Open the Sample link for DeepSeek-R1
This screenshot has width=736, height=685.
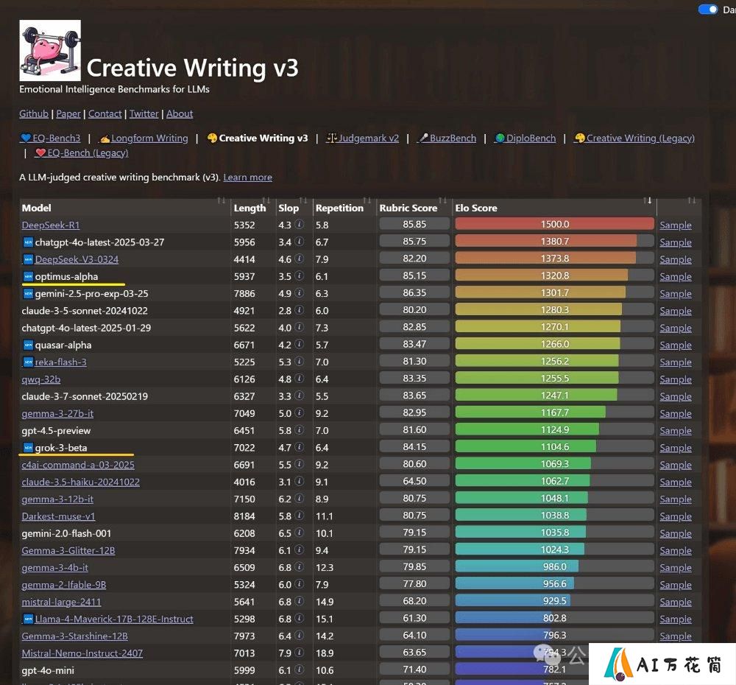point(675,225)
